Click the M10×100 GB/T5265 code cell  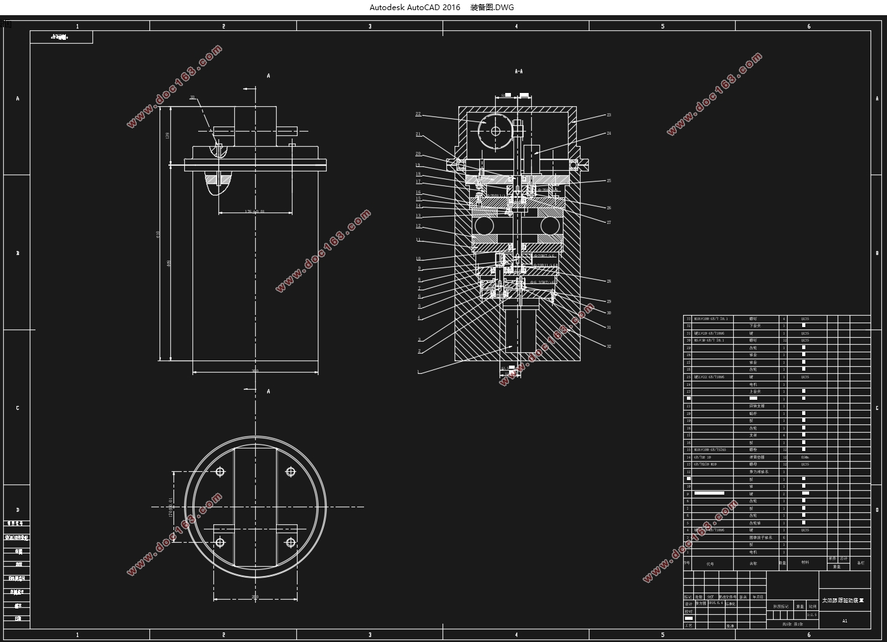tap(710, 450)
